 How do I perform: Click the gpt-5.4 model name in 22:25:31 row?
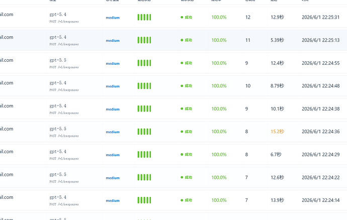(58, 15)
